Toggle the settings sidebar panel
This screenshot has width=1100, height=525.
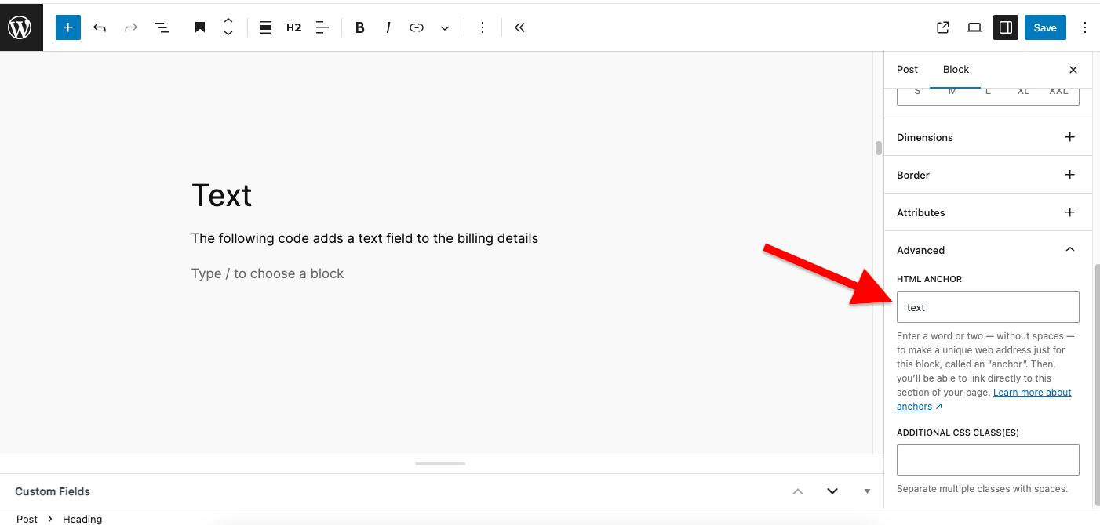click(1005, 27)
